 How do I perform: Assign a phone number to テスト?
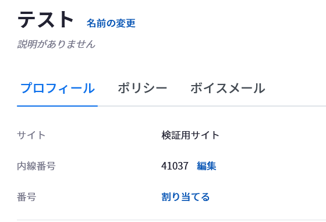tap(186, 196)
